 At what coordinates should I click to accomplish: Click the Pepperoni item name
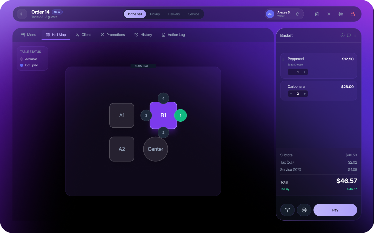pos(296,59)
